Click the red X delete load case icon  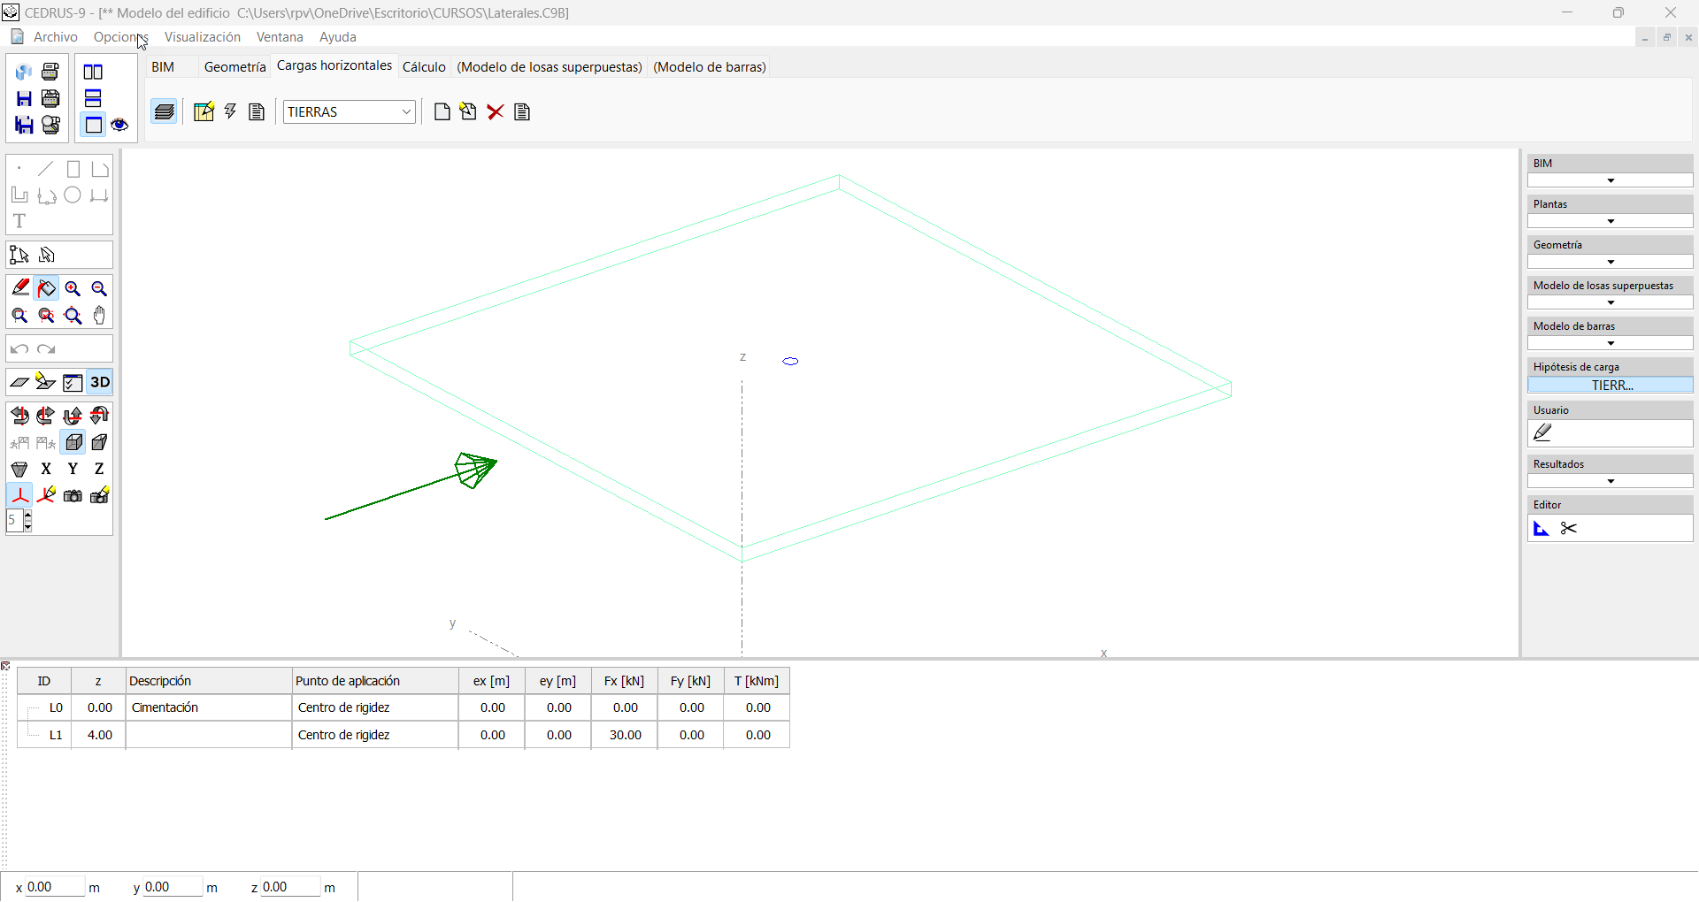coord(496,111)
